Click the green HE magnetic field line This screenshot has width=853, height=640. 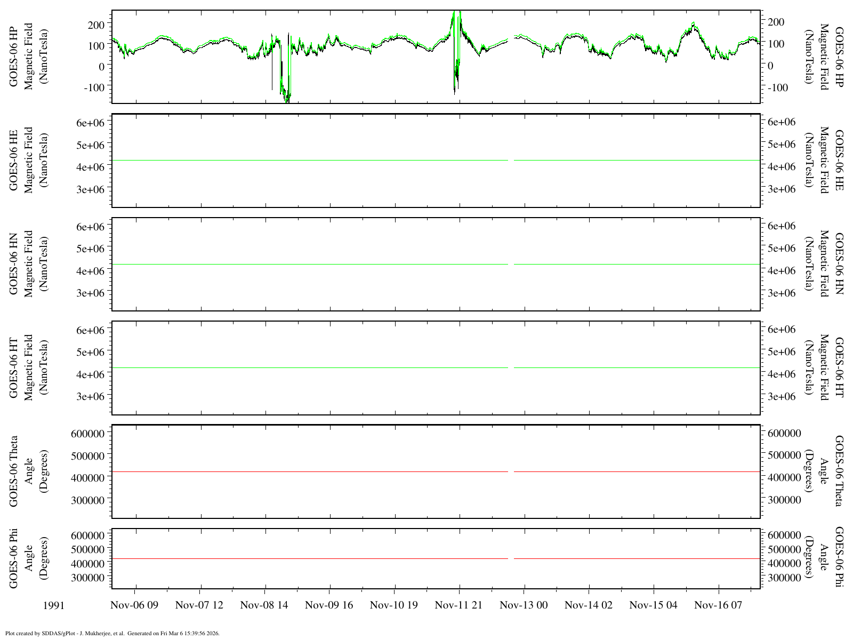coord(320,160)
